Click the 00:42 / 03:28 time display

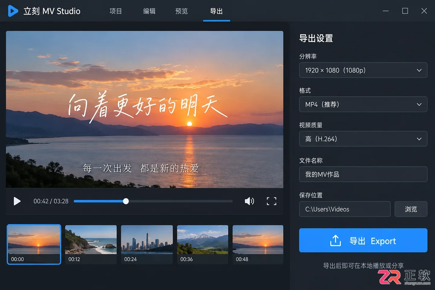(x=51, y=201)
